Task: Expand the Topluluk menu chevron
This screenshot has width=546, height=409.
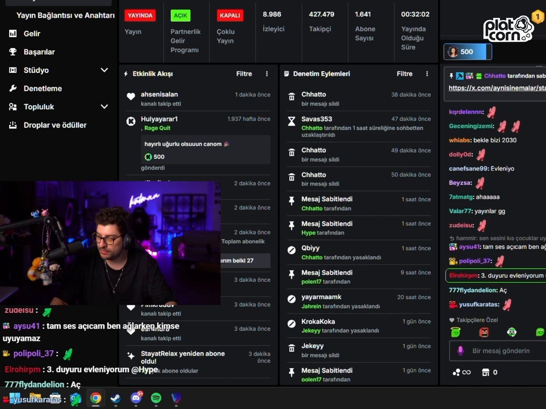Action: point(104,107)
